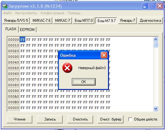Click the hex view scrollbar thumb
Image resolution: width=165 pixels, height=130 pixels.
click(x=155, y=44)
